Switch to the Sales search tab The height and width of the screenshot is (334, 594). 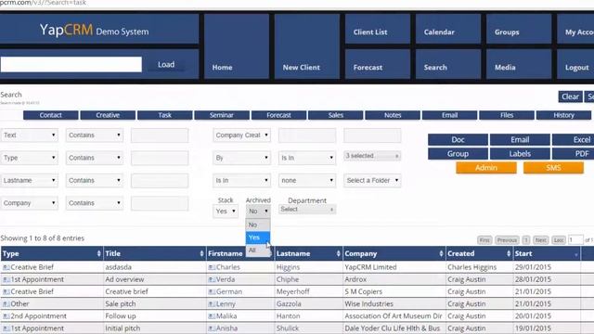336,115
